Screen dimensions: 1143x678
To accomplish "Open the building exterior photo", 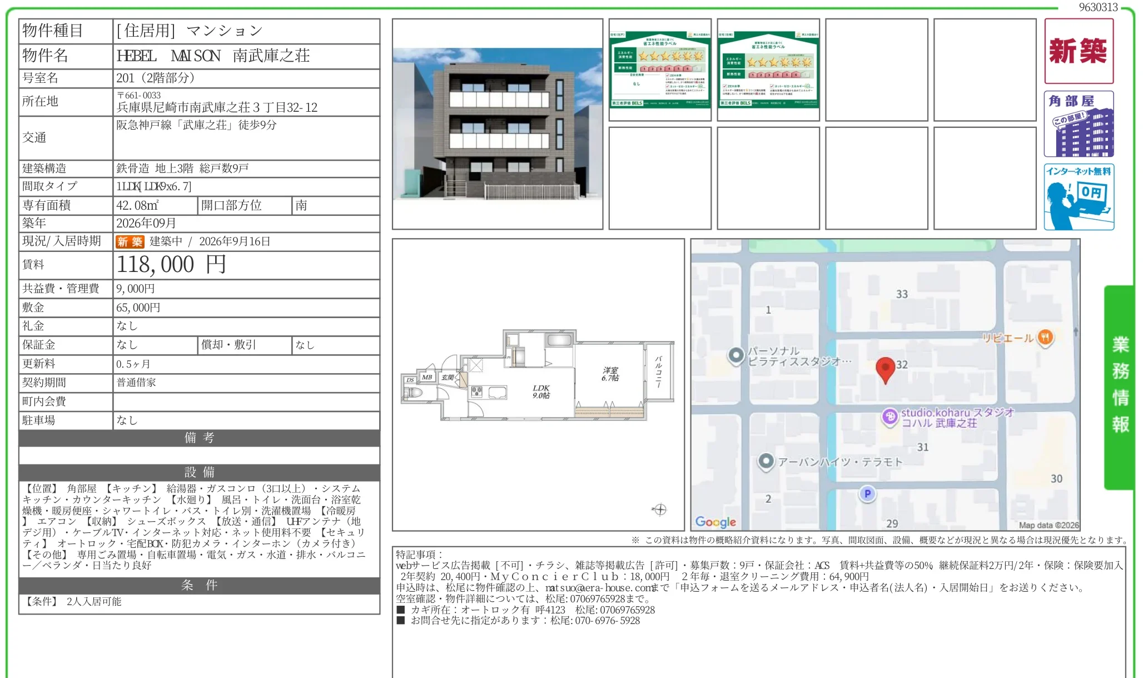I will [x=498, y=124].
